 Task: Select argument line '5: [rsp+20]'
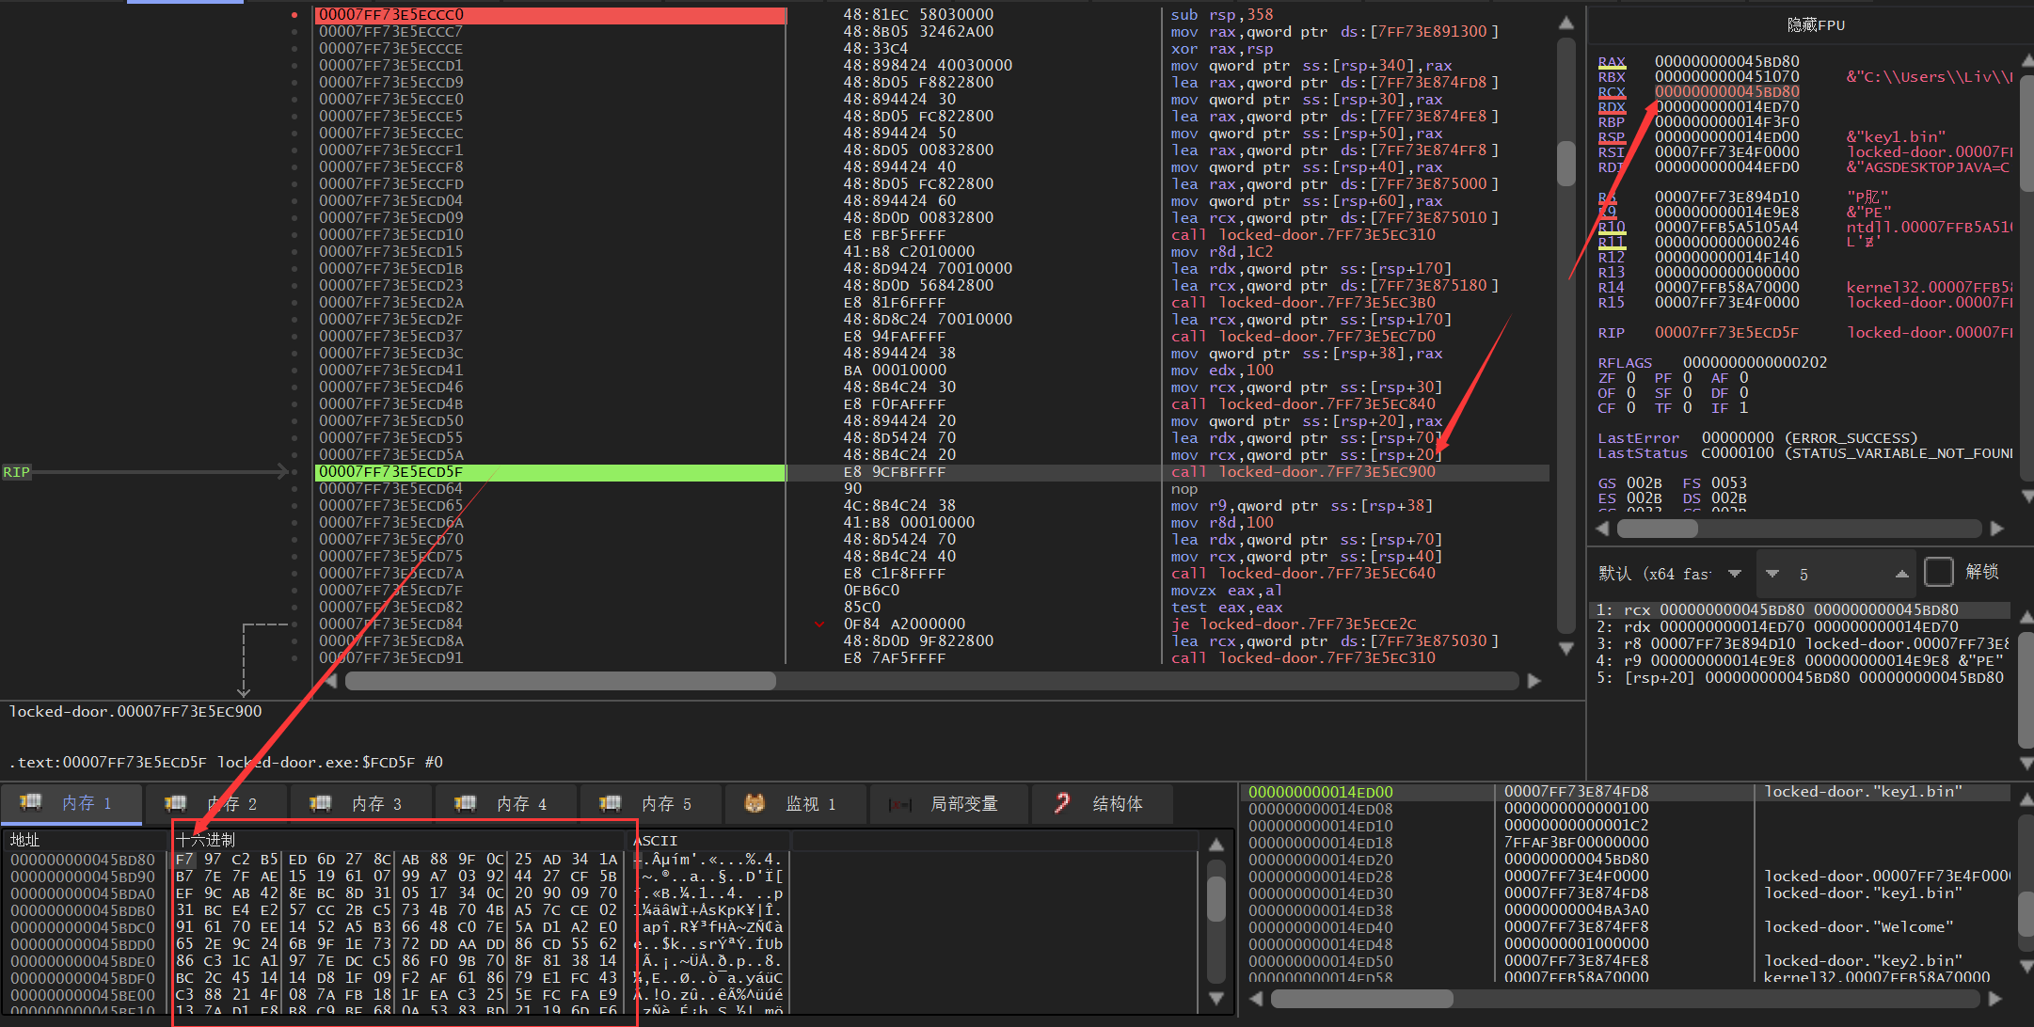(x=1800, y=678)
